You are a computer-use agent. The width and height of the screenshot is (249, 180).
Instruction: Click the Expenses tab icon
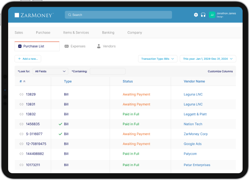pyautogui.click(x=67, y=46)
